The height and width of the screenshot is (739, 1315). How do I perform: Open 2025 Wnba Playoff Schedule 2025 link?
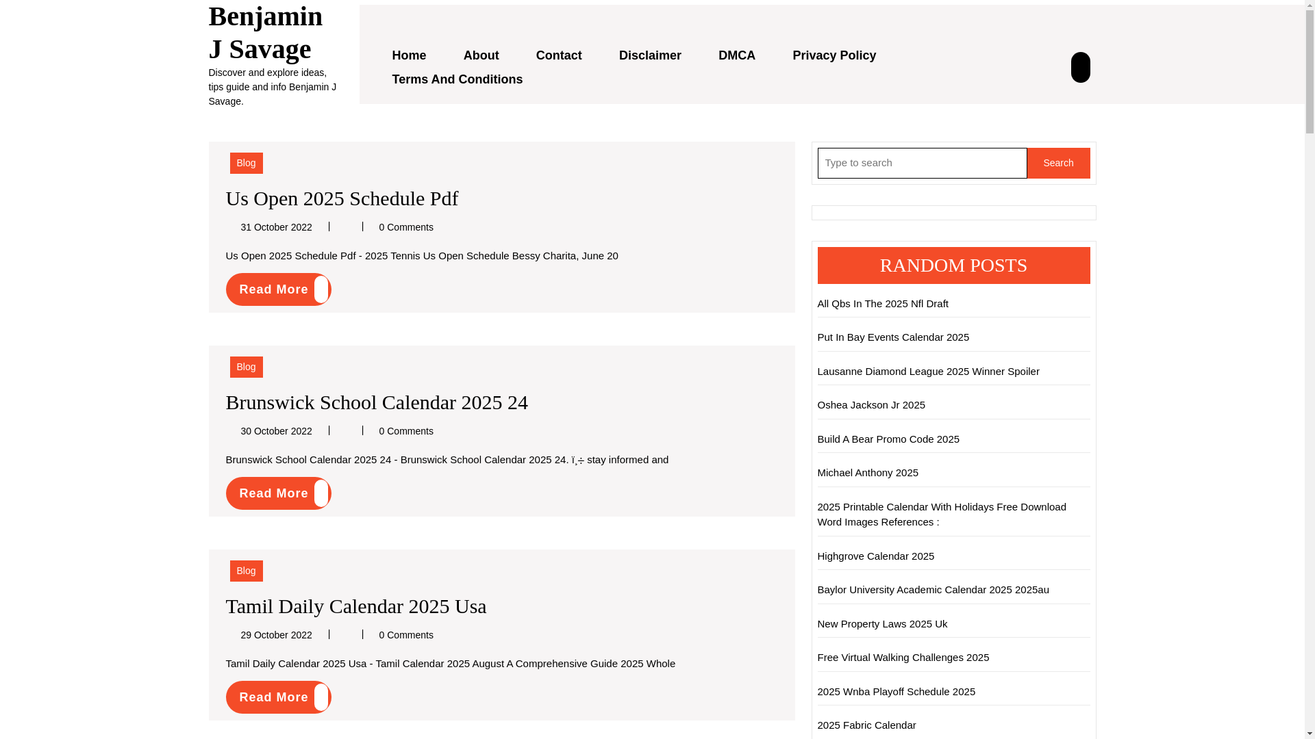[x=896, y=692]
